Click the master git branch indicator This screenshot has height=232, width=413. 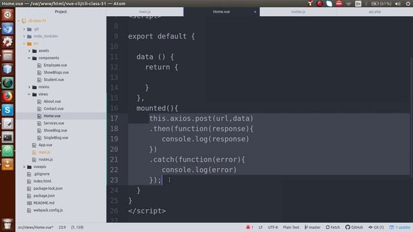point(312,227)
